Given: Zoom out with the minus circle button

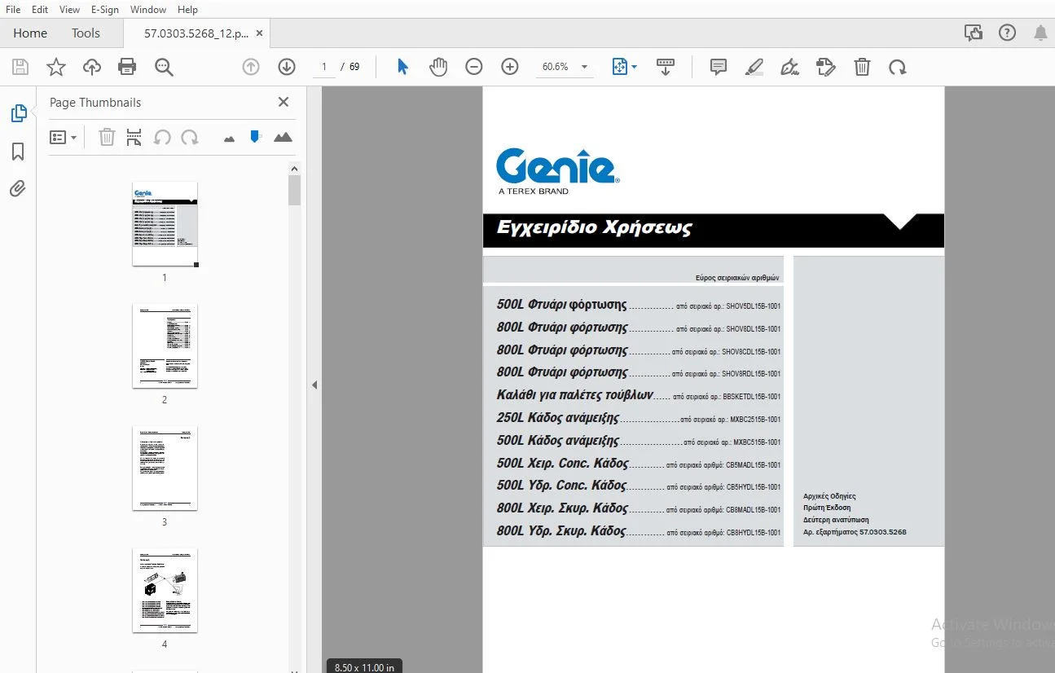Looking at the screenshot, I should [474, 67].
